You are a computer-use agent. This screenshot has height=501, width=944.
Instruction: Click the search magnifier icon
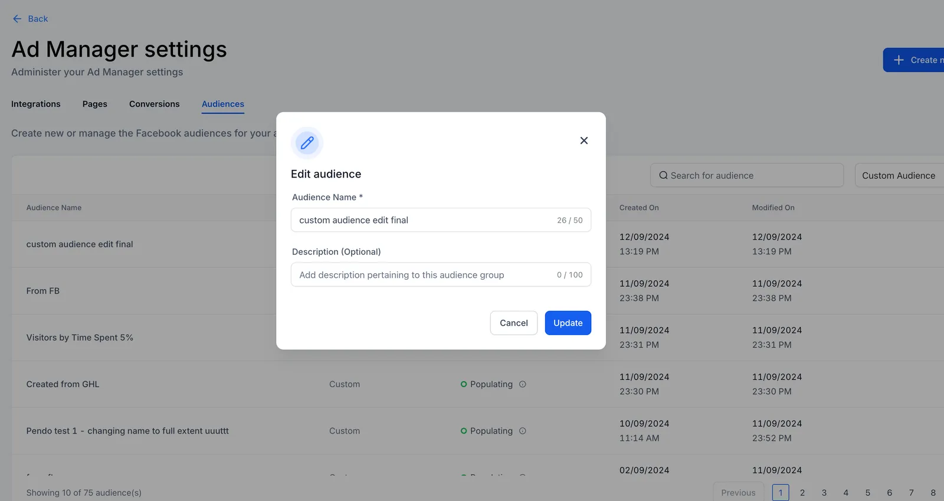click(663, 175)
